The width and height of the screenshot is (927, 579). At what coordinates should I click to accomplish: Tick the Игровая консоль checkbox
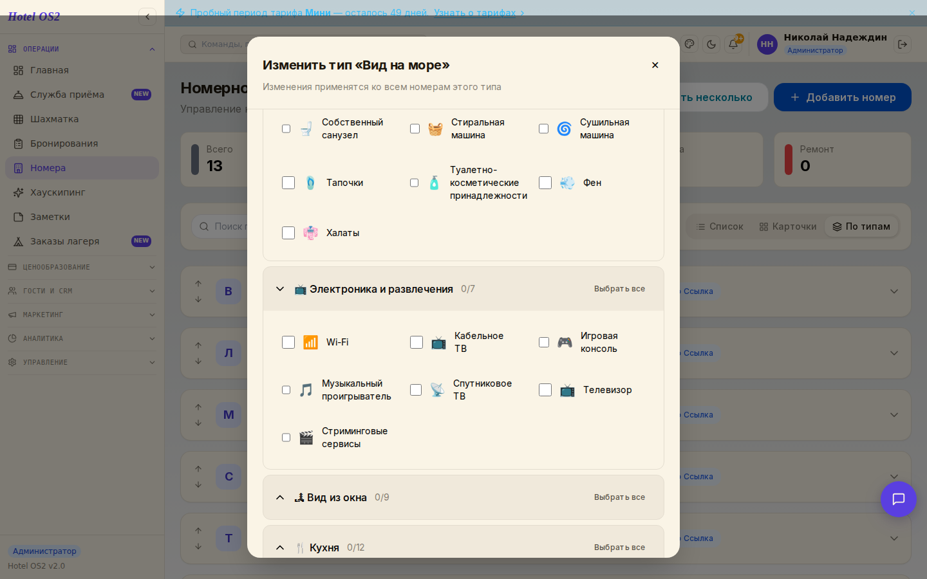click(x=544, y=342)
